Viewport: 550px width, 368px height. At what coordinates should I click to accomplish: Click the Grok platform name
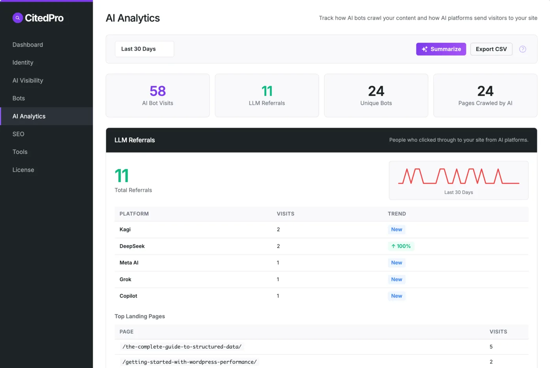coord(125,279)
